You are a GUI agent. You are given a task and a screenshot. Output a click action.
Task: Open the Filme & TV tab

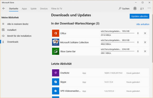[x=57, y=9]
